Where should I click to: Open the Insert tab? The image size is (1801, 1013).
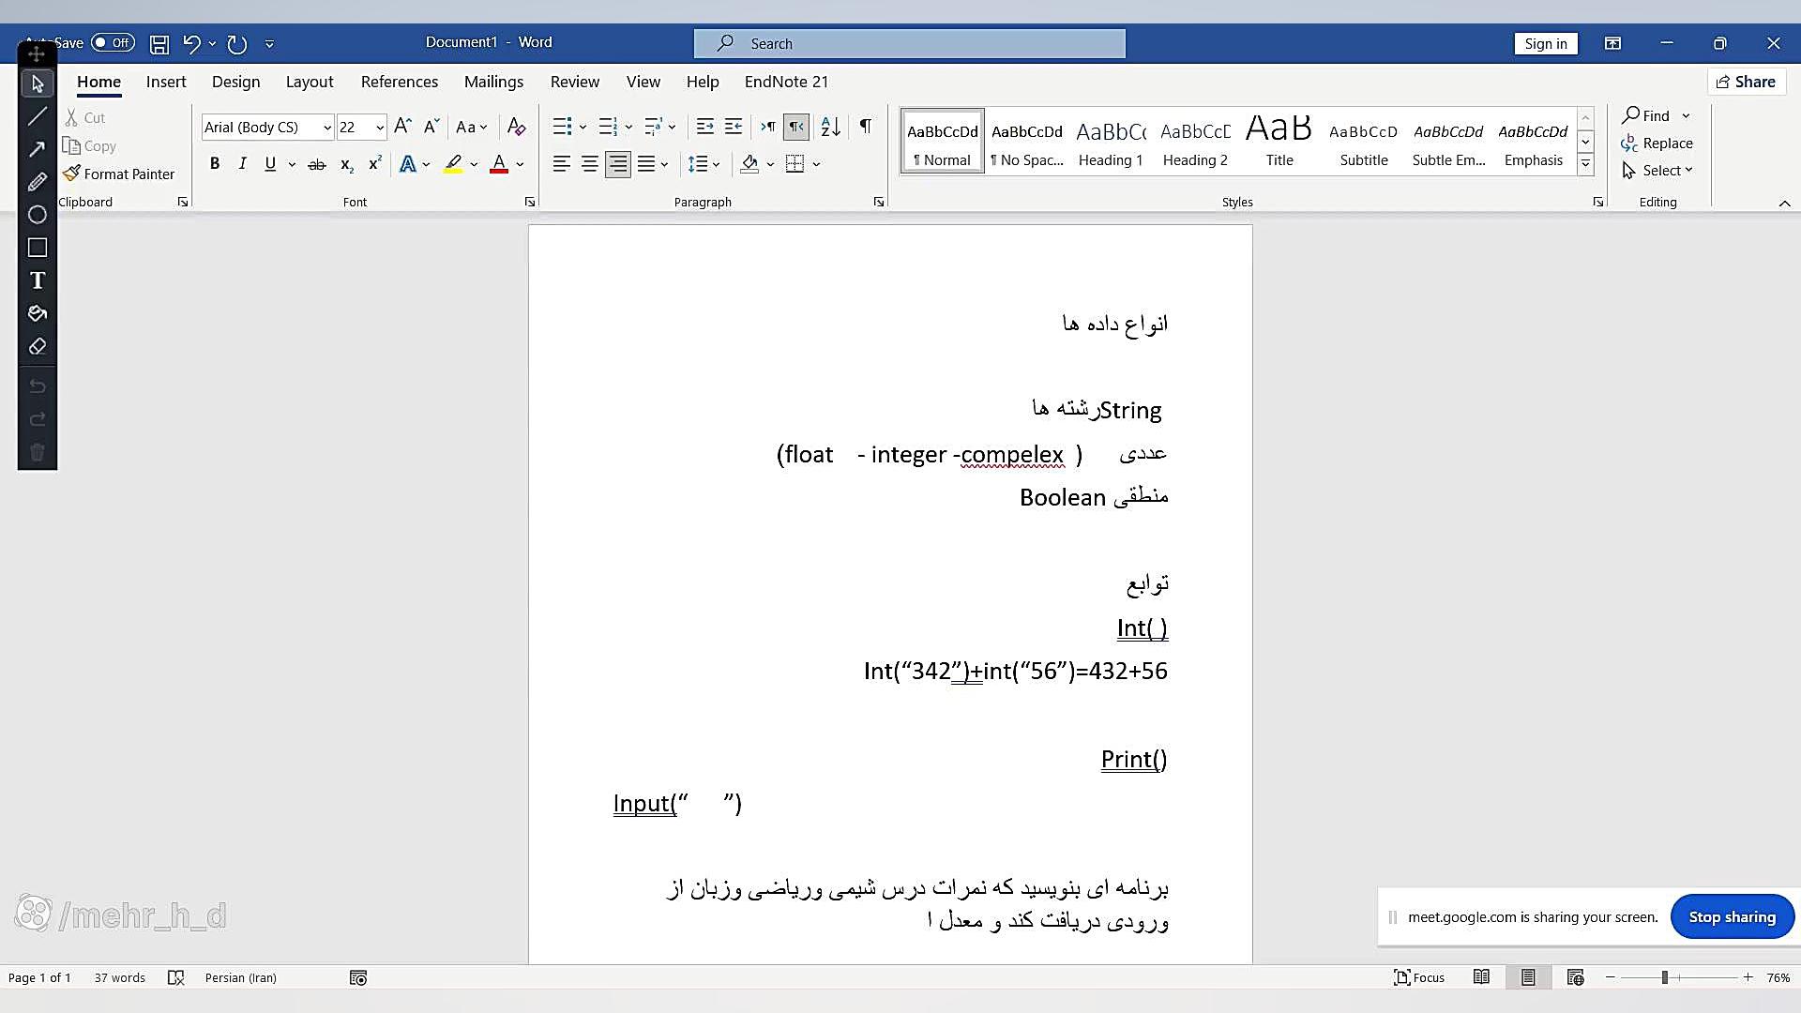tap(166, 82)
